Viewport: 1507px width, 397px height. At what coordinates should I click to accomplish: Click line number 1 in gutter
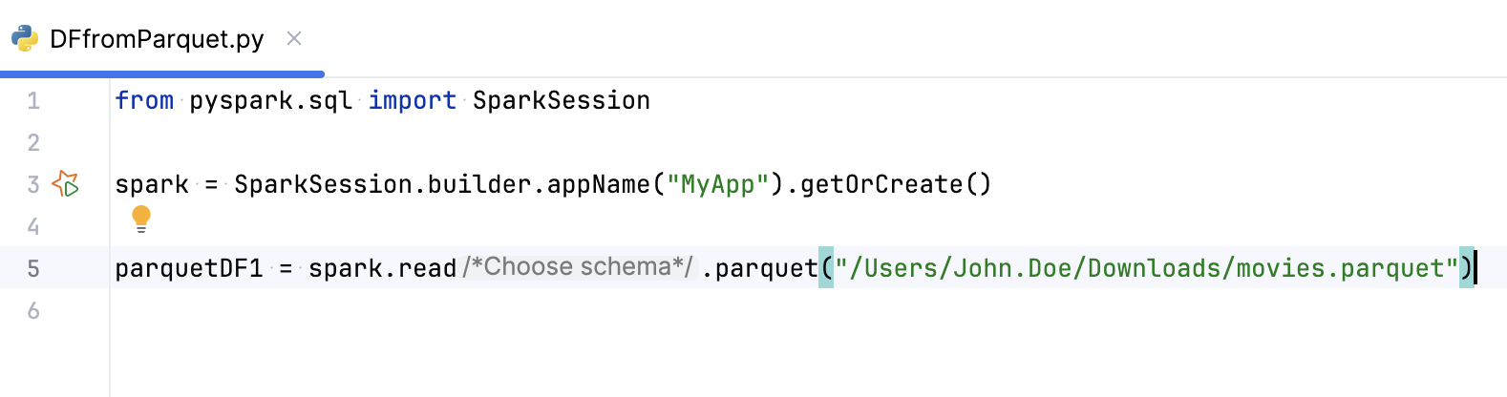(33, 101)
